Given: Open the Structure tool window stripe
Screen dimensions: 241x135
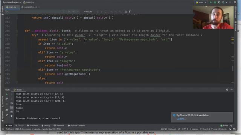Looking at the screenshot, I should [x=2, y=102].
